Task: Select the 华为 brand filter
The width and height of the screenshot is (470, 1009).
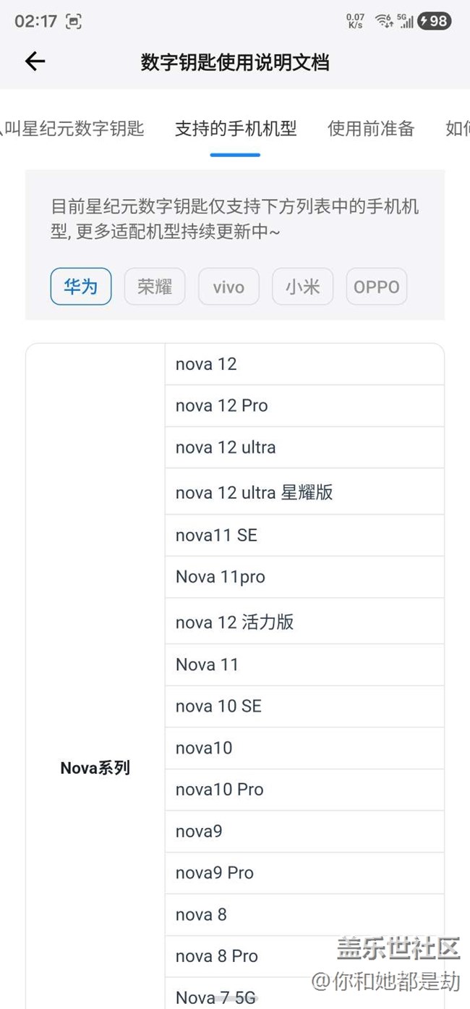Action: pyautogui.click(x=80, y=287)
